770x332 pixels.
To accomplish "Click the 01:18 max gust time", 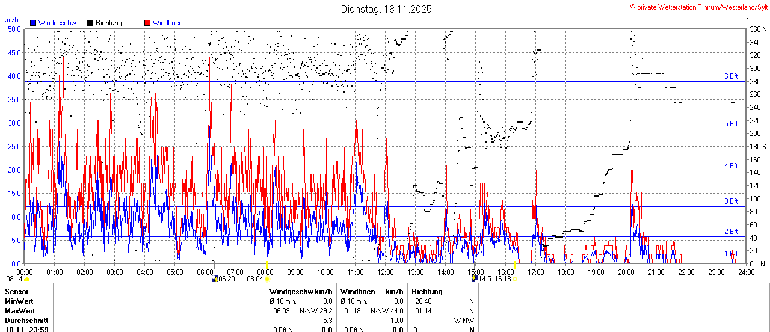I will (x=353, y=310).
